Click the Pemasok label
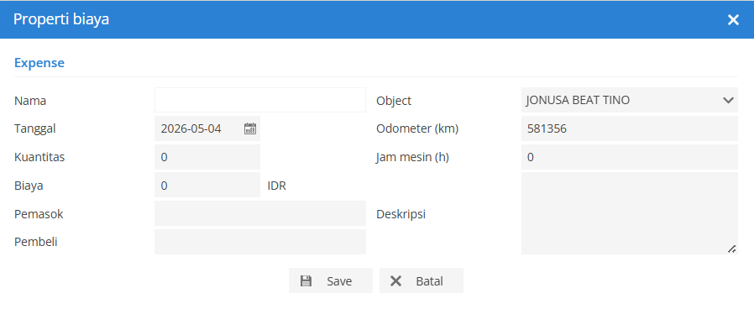Screen dimensions: 754x309 click(39, 214)
